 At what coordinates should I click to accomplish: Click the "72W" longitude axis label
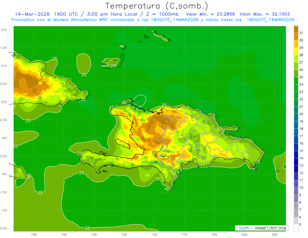154,234
